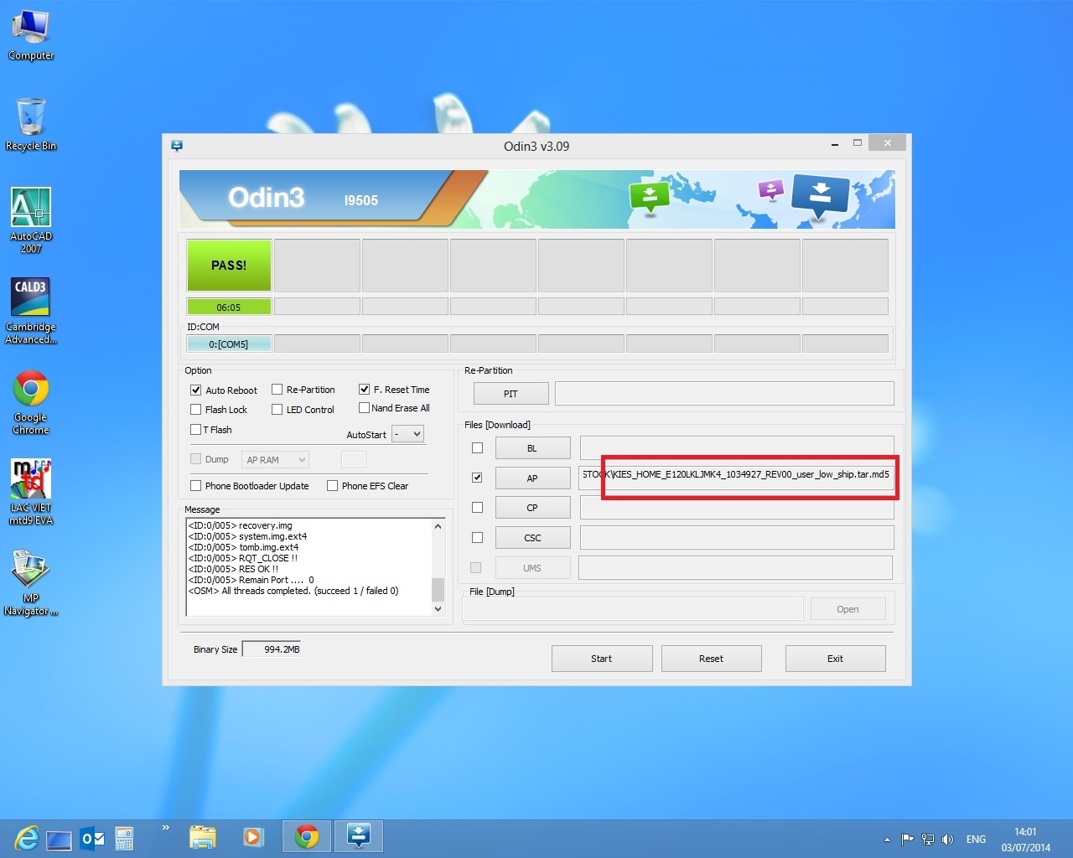This screenshot has height=858, width=1073.
Task: Minimize the Odin3 window
Action: (x=835, y=144)
